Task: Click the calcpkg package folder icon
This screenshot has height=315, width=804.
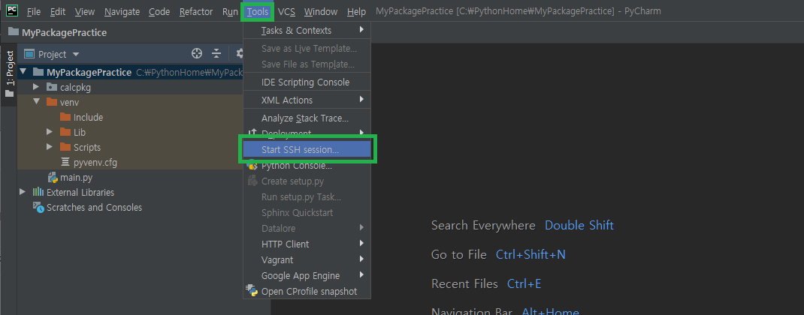Action: click(52, 87)
